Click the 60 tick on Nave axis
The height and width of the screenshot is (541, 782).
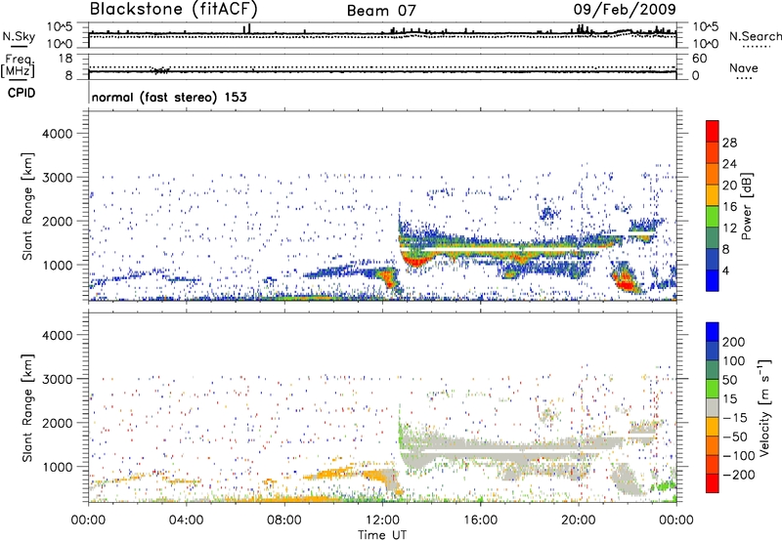[x=699, y=59]
